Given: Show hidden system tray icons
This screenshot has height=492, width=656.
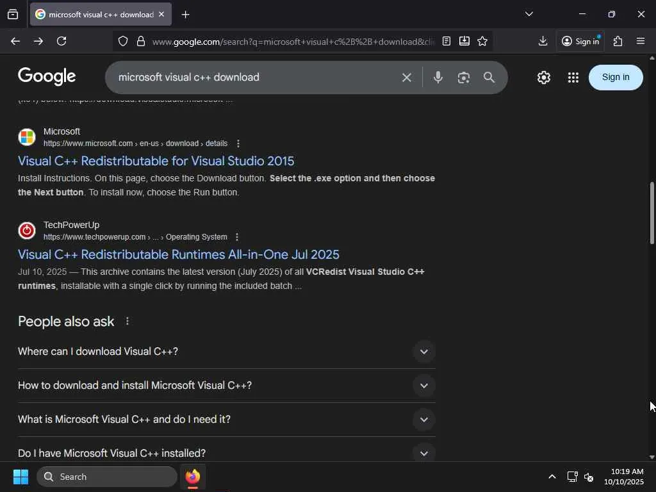Looking at the screenshot, I should pos(552,477).
